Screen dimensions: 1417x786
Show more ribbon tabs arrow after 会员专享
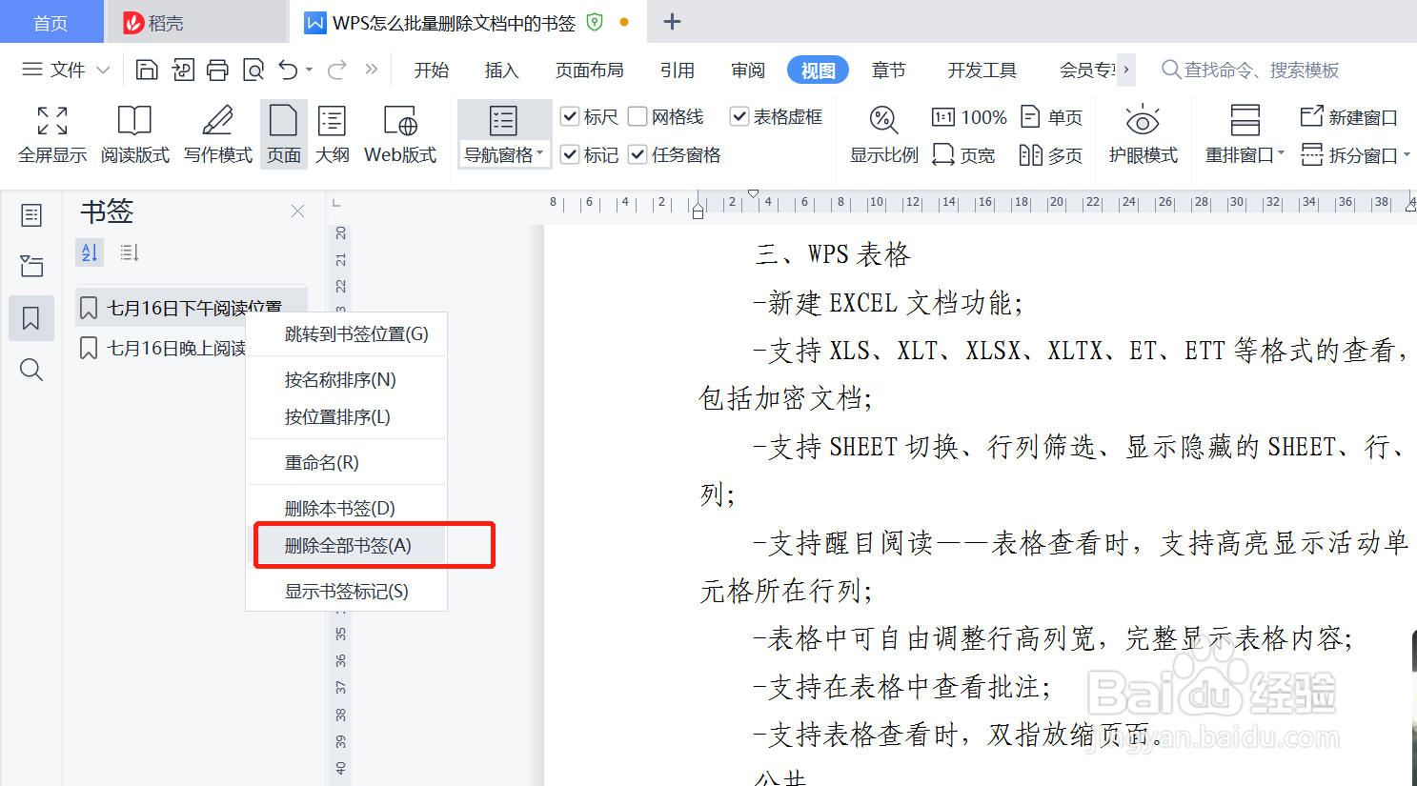(1126, 70)
